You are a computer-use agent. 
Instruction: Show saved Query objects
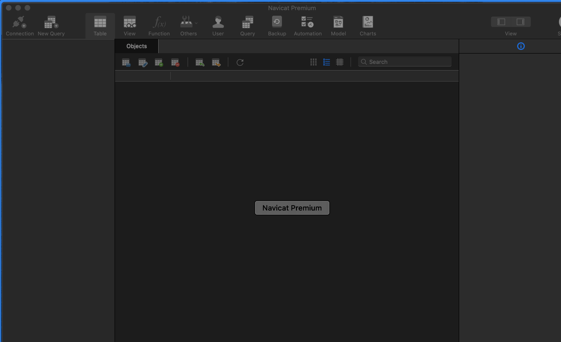(x=248, y=26)
